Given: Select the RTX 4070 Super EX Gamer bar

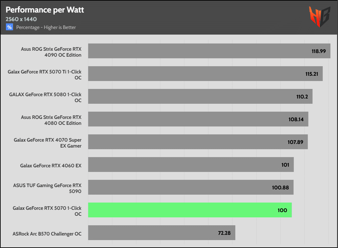Looking at the screenshot, I should (198, 142).
